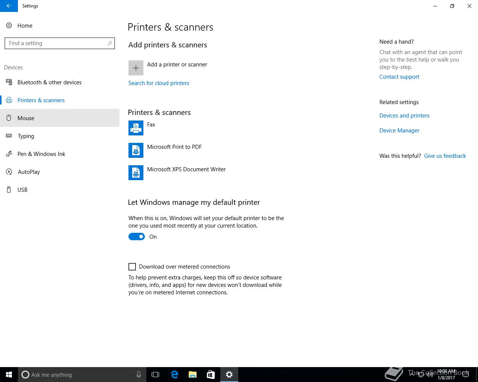Click the Contact support link

click(x=399, y=76)
